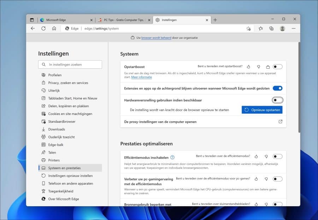This screenshot has width=318, height=220.
Task: Open a new tab with plus icon
Action: [x=215, y=20]
